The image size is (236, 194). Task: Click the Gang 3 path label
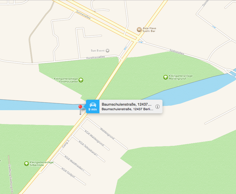pos(66,144)
